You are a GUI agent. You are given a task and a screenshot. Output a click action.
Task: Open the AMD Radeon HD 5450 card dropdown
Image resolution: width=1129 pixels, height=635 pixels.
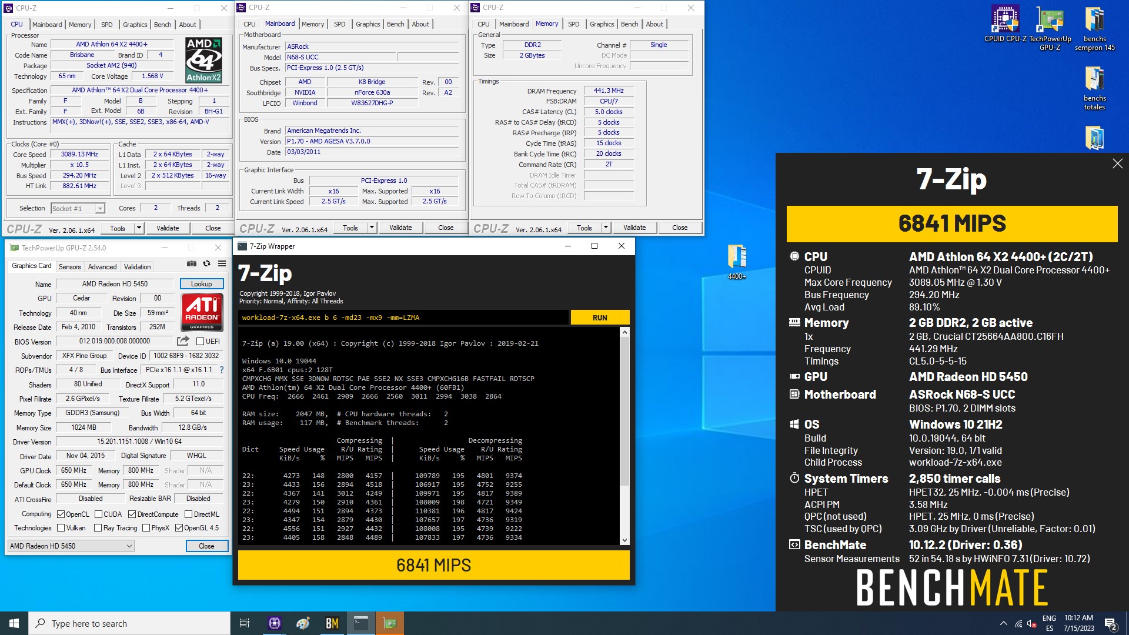(x=71, y=546)
